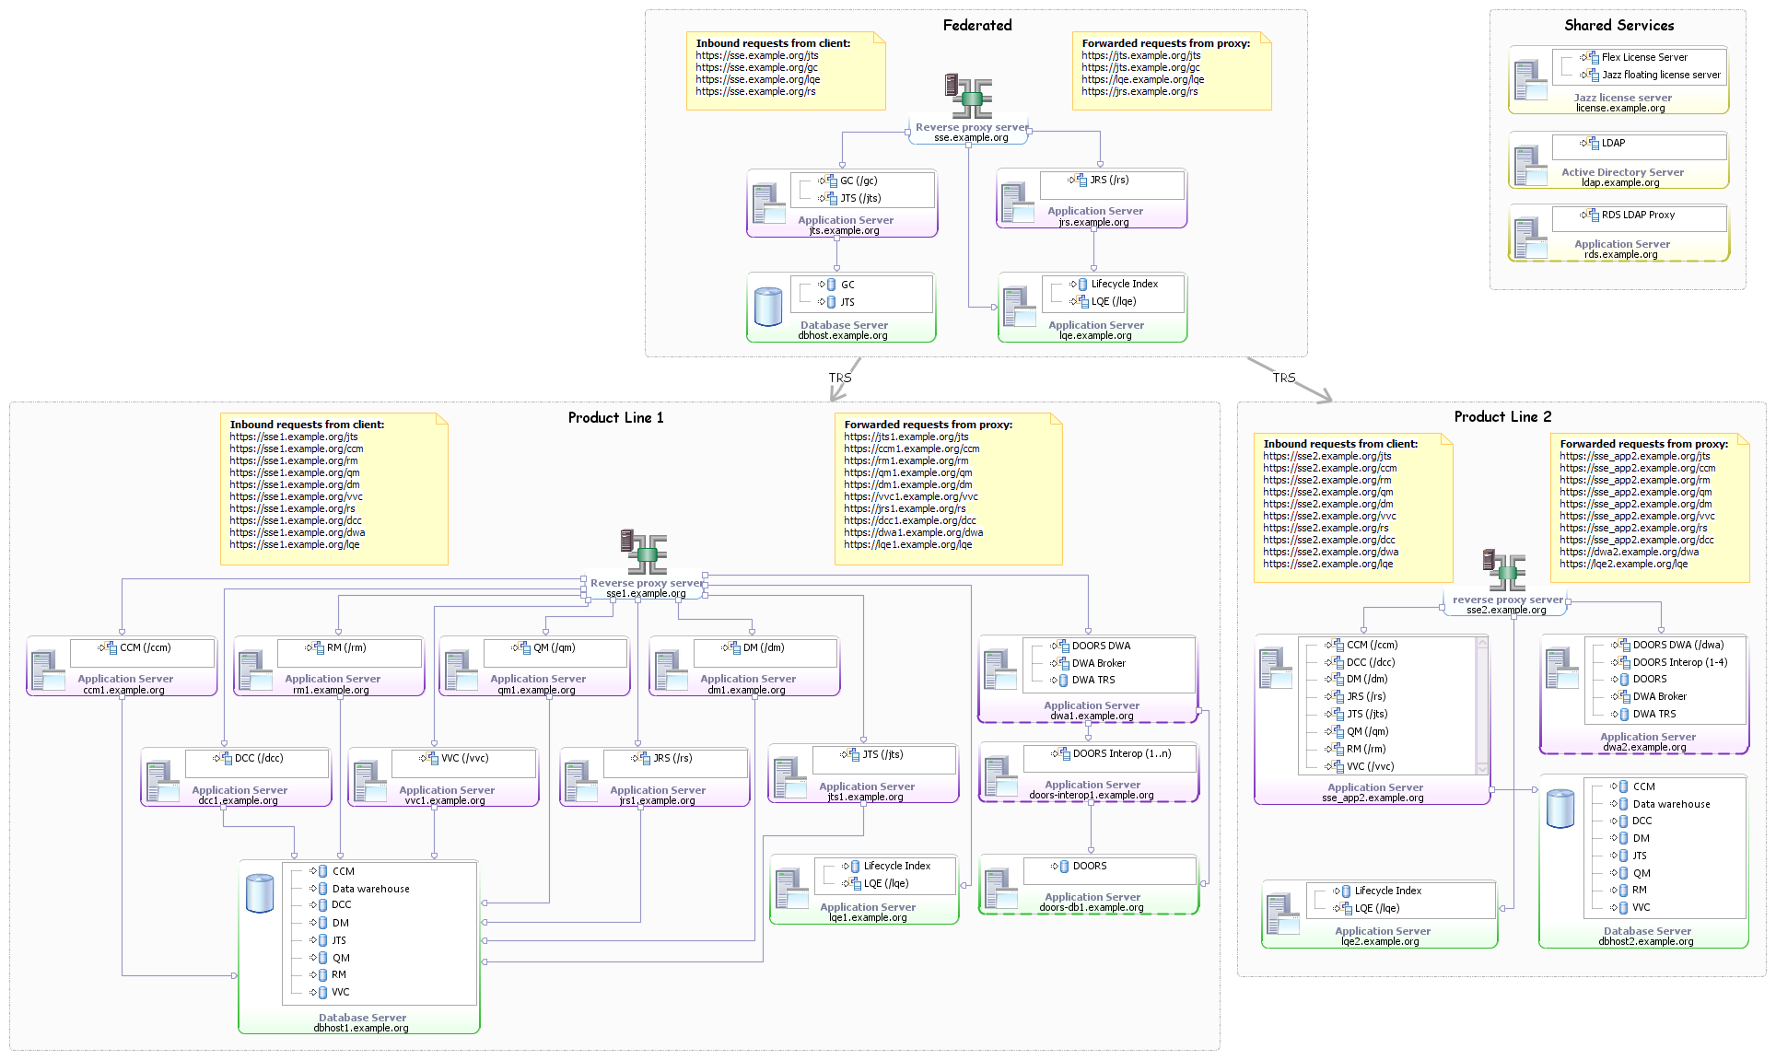The image size is (1776, 1060).
Task: Select the dbhost2.example.org database cylinder icon
Action: 1560,809
